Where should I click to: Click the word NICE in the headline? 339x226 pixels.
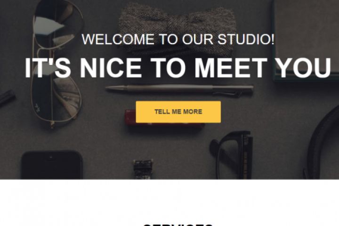[x=111, y=68]
